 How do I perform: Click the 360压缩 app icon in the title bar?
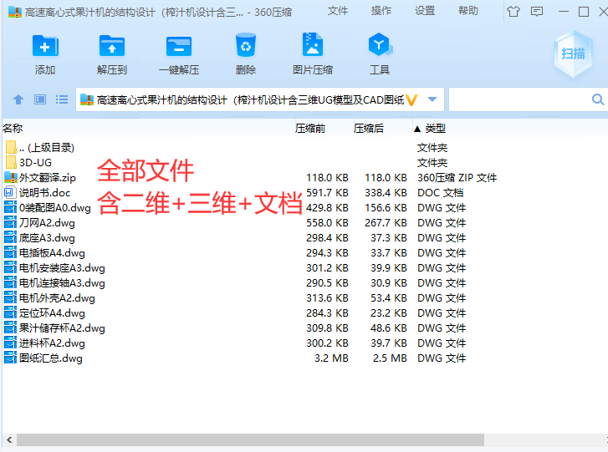[x=15, y=12]
